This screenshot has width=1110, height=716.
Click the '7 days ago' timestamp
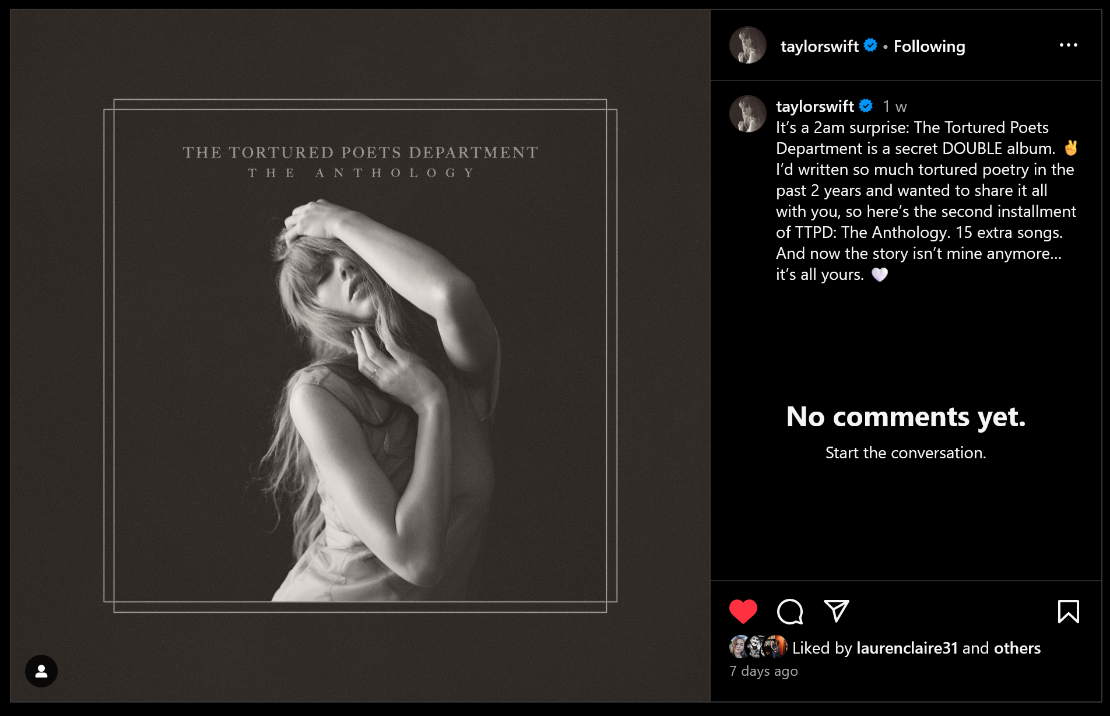(764, 671)
